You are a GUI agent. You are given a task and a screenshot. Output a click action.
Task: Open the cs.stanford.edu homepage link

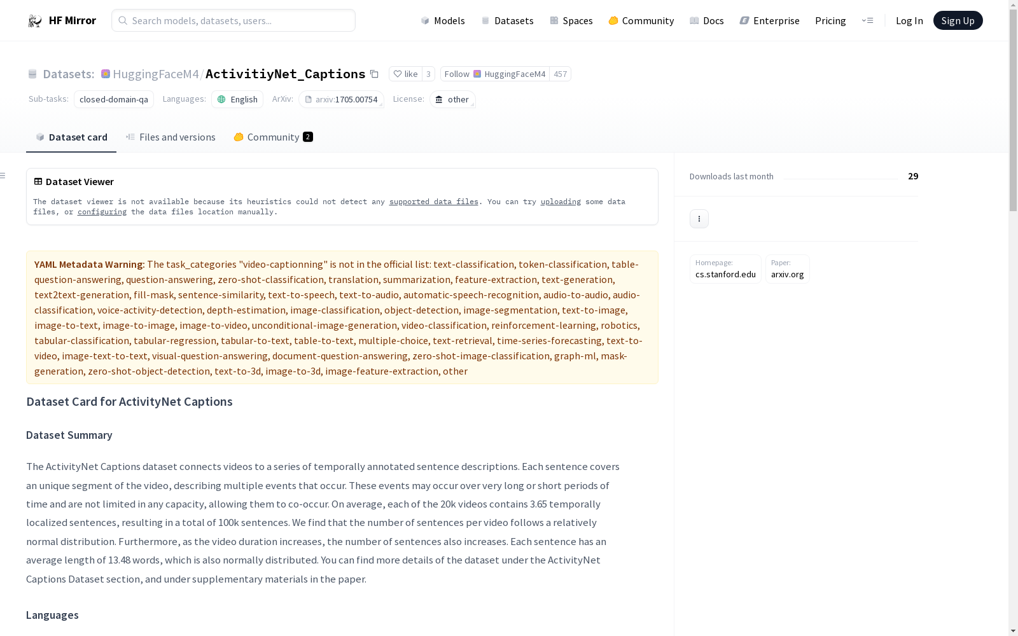pyautogui.click(x=725, y=269)
